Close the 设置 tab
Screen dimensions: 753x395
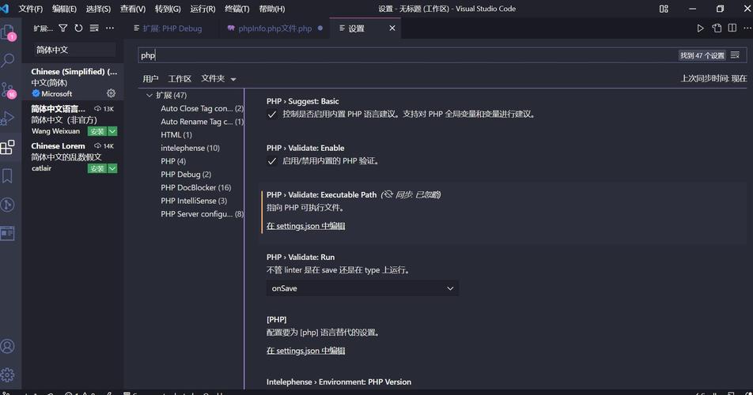392,28
